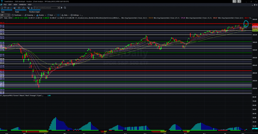This screenshot has width=258, height=134.
Task: Open the lock icon's dropdown arrow
Action: pyautogui.click(x=26, y=8)
